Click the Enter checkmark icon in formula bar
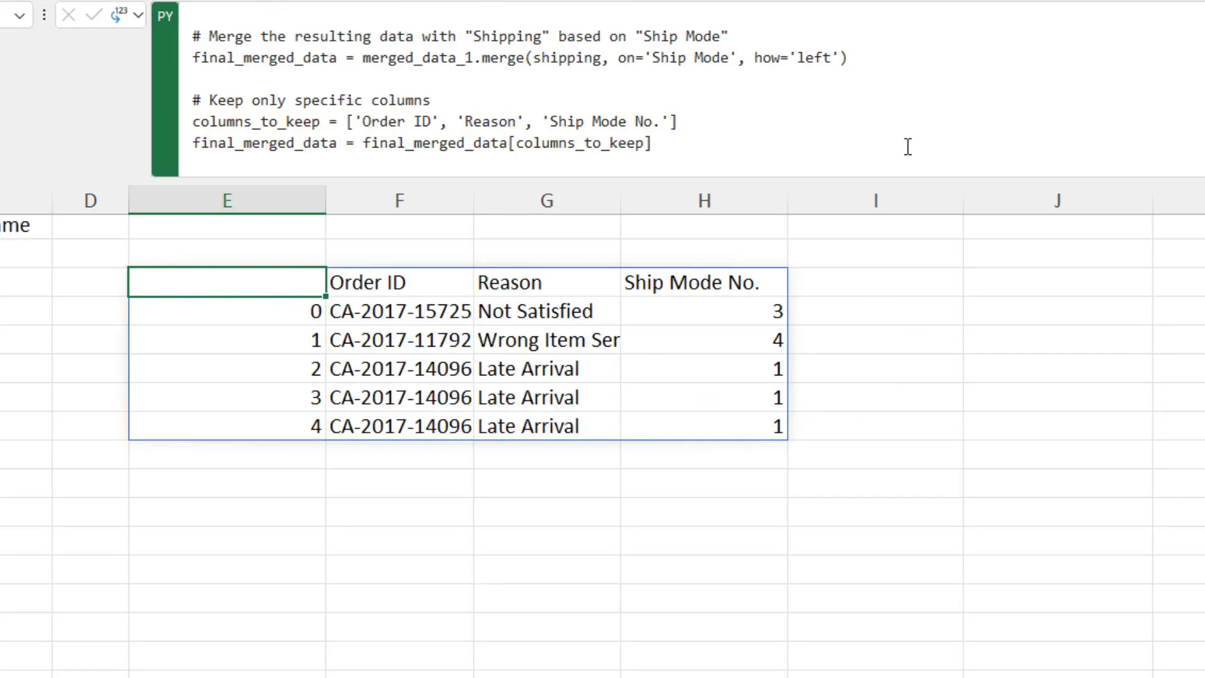The width and height of the screenshot is (1205, 678). coord(94,15)
